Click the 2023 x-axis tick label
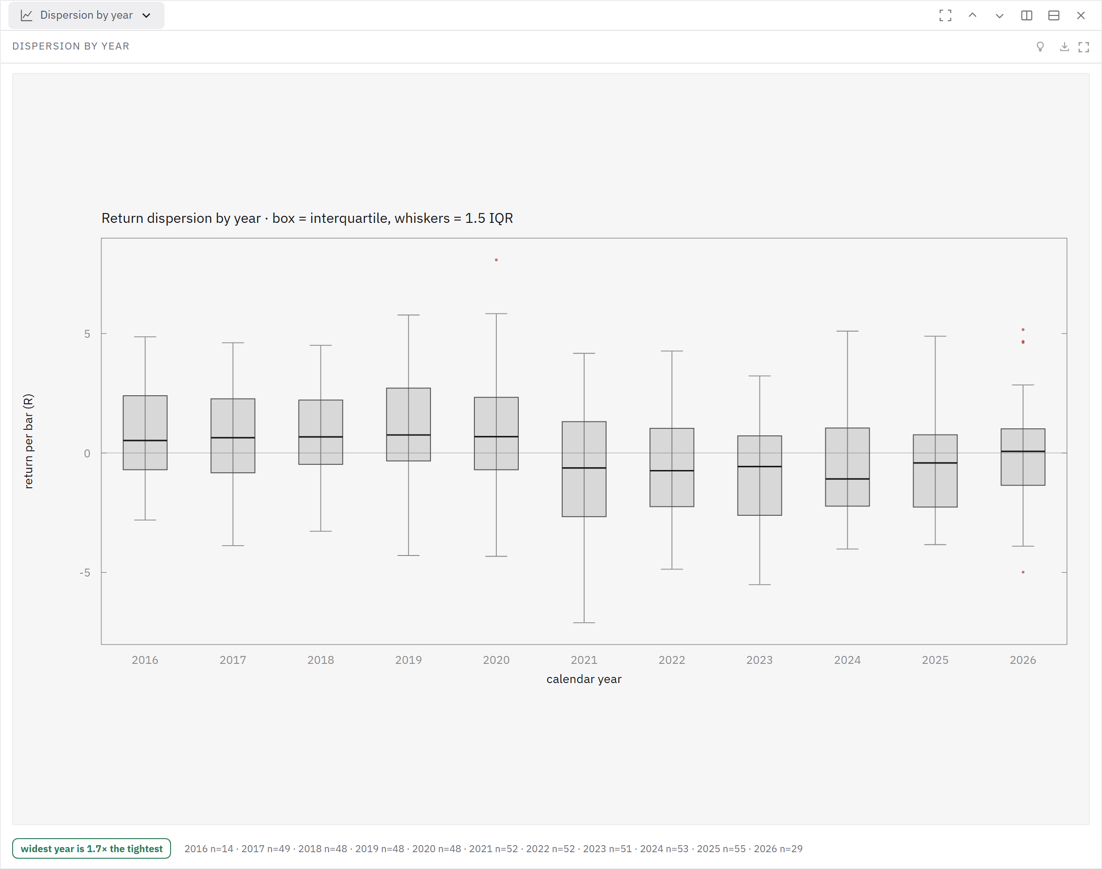 759,660
